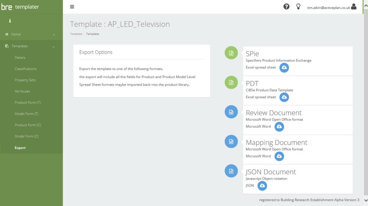The image size is (368, 206).
Task: Open the help question mark icon
Action: coord(286,7)
